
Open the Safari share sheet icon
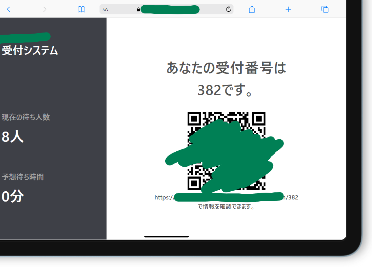coord(252,9)
